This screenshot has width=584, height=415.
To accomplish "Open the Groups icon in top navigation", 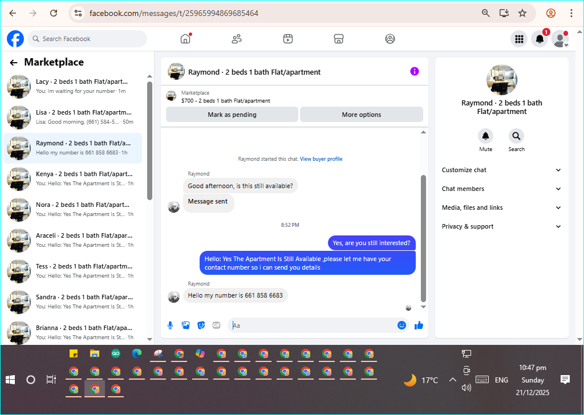I will pos(390,39).
